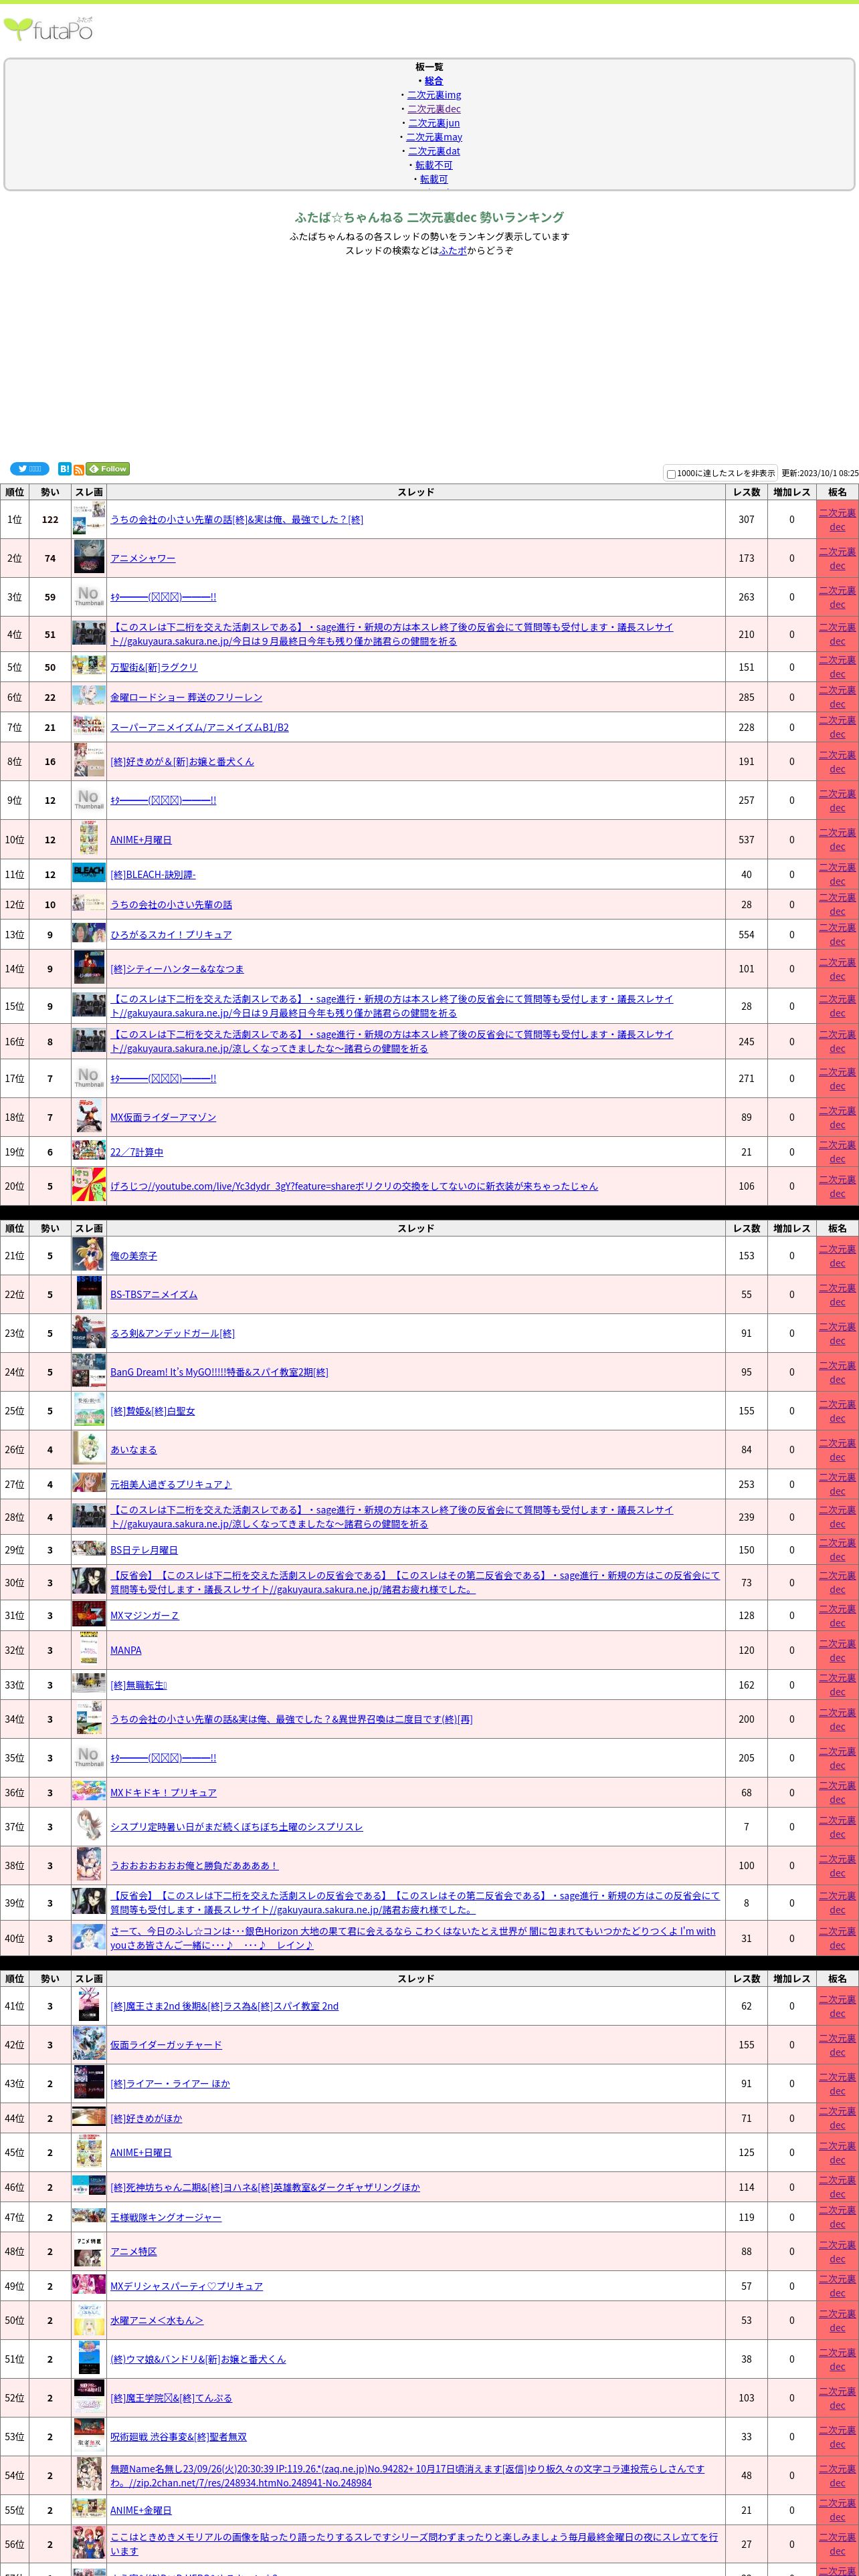The height and width of the screenshot is (2576, 859).
Task: Open thread 22／7計算中
Action: coord(137,1152)
